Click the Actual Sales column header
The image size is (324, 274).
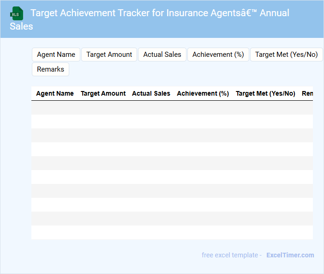[x=151, y=93]
